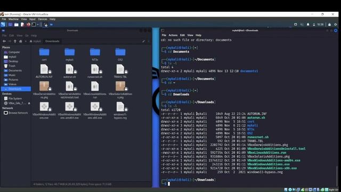Launch Firefox from the Kali panel
Viewport: 341px width, 192px height.
point(28,25)
